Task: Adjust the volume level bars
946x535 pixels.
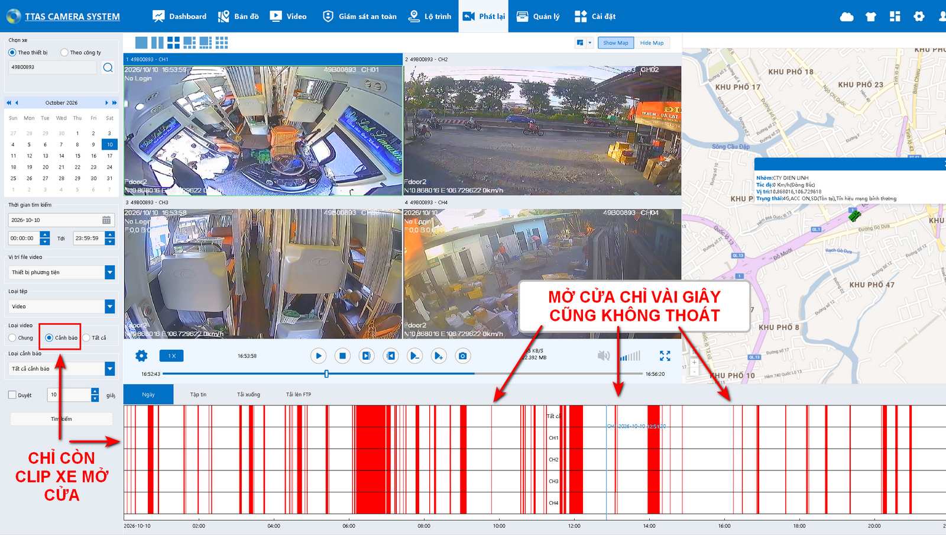Action: 630,356
